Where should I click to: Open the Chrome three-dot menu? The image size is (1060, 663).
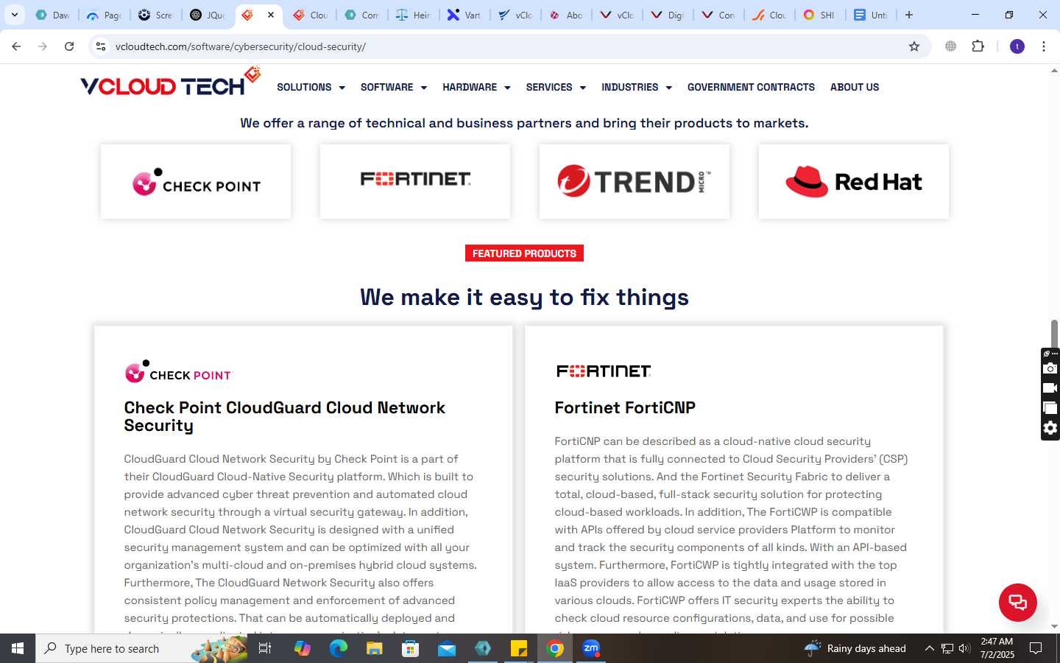(1044, 46)
